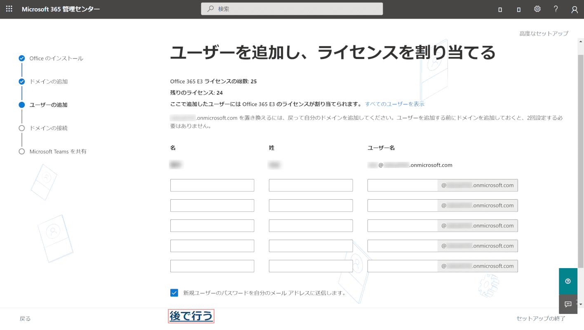Go to Office のインストール step
This screenshot has height=330, width=584.
[56, 58]
